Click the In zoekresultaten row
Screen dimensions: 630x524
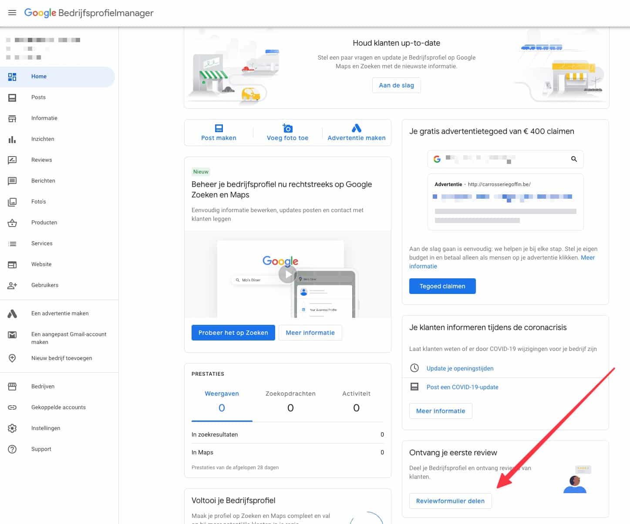[288, 434]
